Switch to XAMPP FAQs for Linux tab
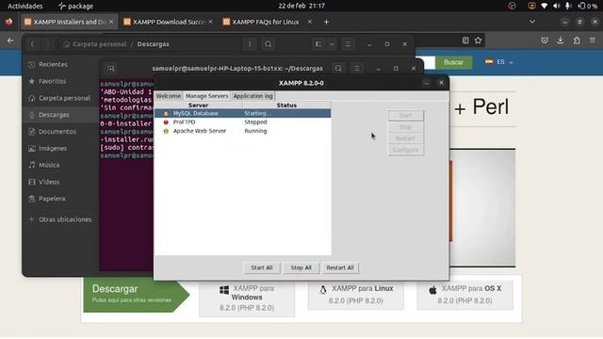Screen dimensions: 603x339 (x=268, y=22)
